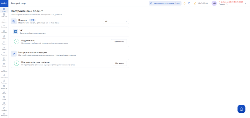Open the Виджеты sidebar section
250x118 pixels.
click(x=4, y=87)
